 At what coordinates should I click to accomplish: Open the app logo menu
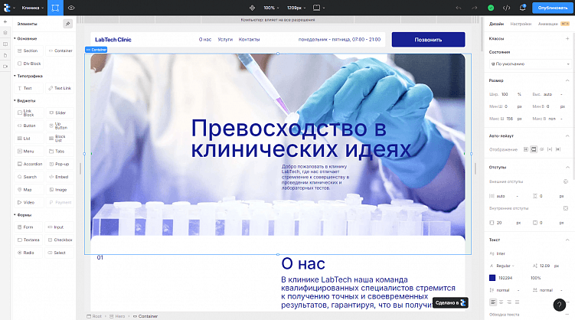pyautogui.click(x=8, y=8)
